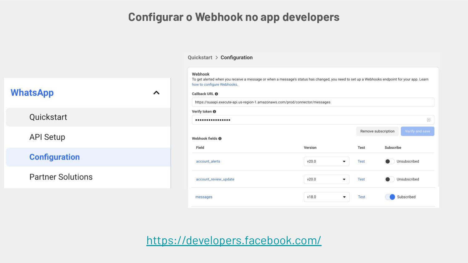The width and height of the screenshot is (468, 263).
Task: Click the slide title Configurar o Webhook
Action: [234, 17]
